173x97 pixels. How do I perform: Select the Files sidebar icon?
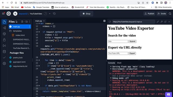pos(4,22)
